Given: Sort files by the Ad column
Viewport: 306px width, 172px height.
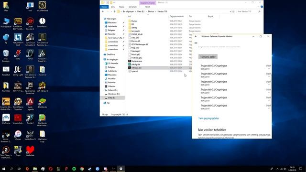Looking at the screenshot, I should (x=129, y=16).
